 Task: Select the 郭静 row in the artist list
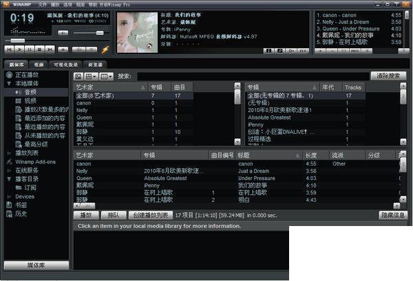coord(134,132)
